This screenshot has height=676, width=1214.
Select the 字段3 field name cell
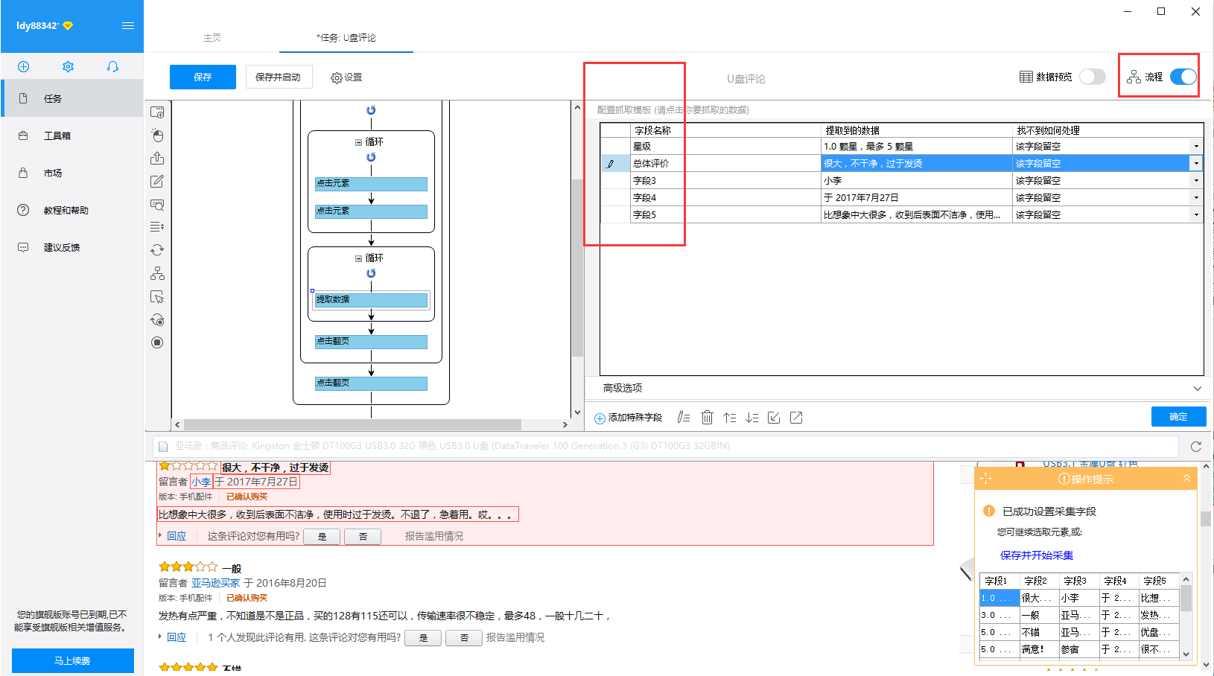tap(725, 180)
